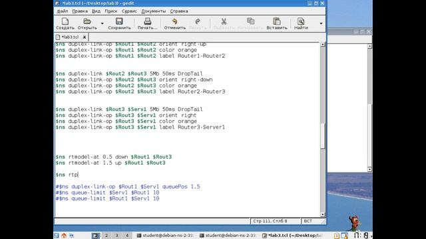This screenshot has height=239, width=426.
Task: Open gedit window menu icon in titlebar
Action: pos(57,3)
